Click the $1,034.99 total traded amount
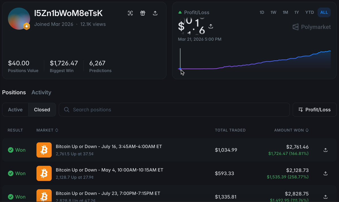Image resolution: width=339 pixels, height=202 pixels. point(226,150)
